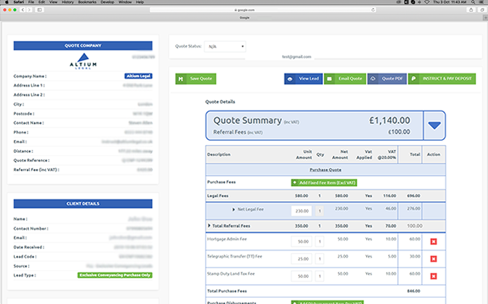Viewport: 488px width, 304px height.
Task: Open the History menu
Action: tap(68, 2)
